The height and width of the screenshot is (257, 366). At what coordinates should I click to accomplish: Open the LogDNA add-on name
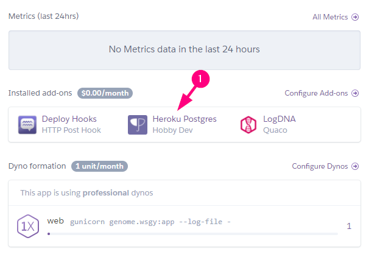(279, 119)
